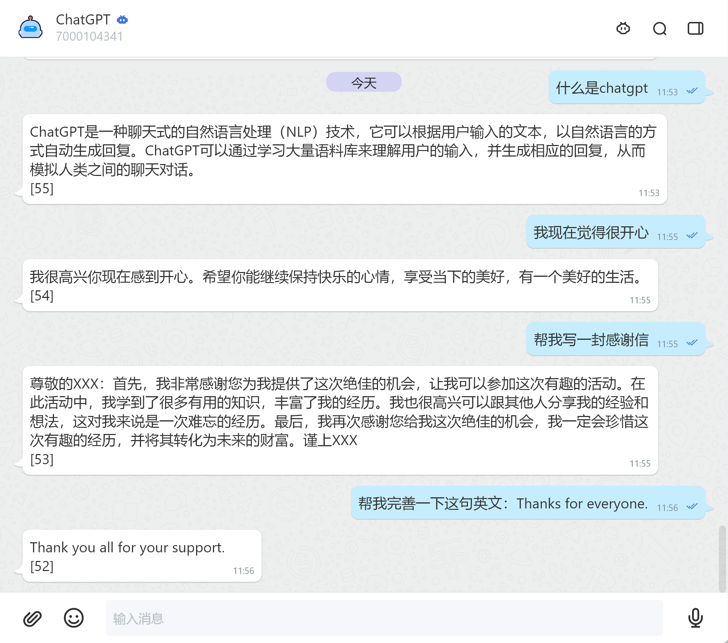Open the bot icon in header
The width and height of the screenshot is (728, 643).
point(623,28)
